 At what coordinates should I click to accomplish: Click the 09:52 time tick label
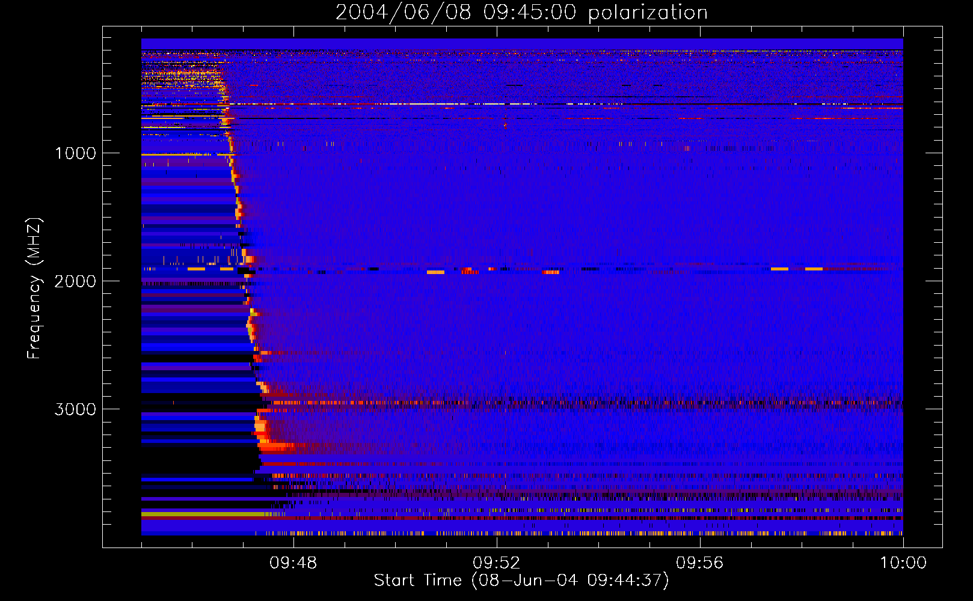click(497, 563)
